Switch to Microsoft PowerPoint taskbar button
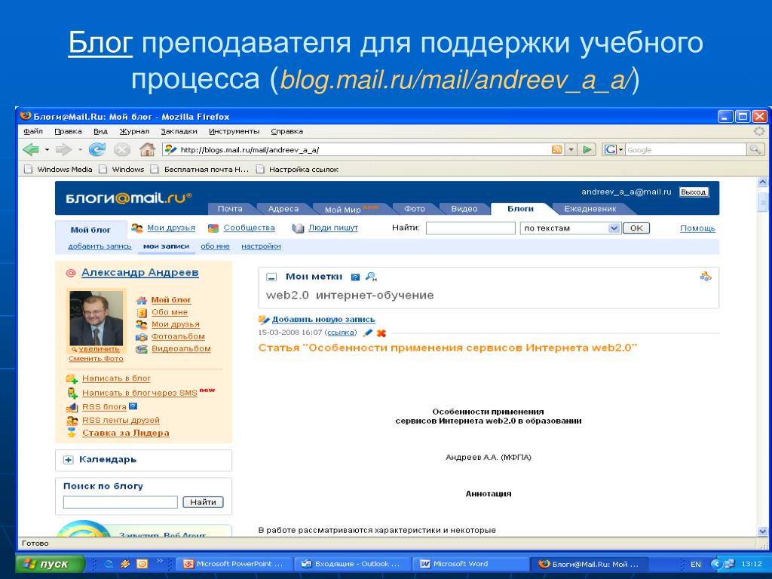Screen dimensions: 772x579 [x=234, y=564]
